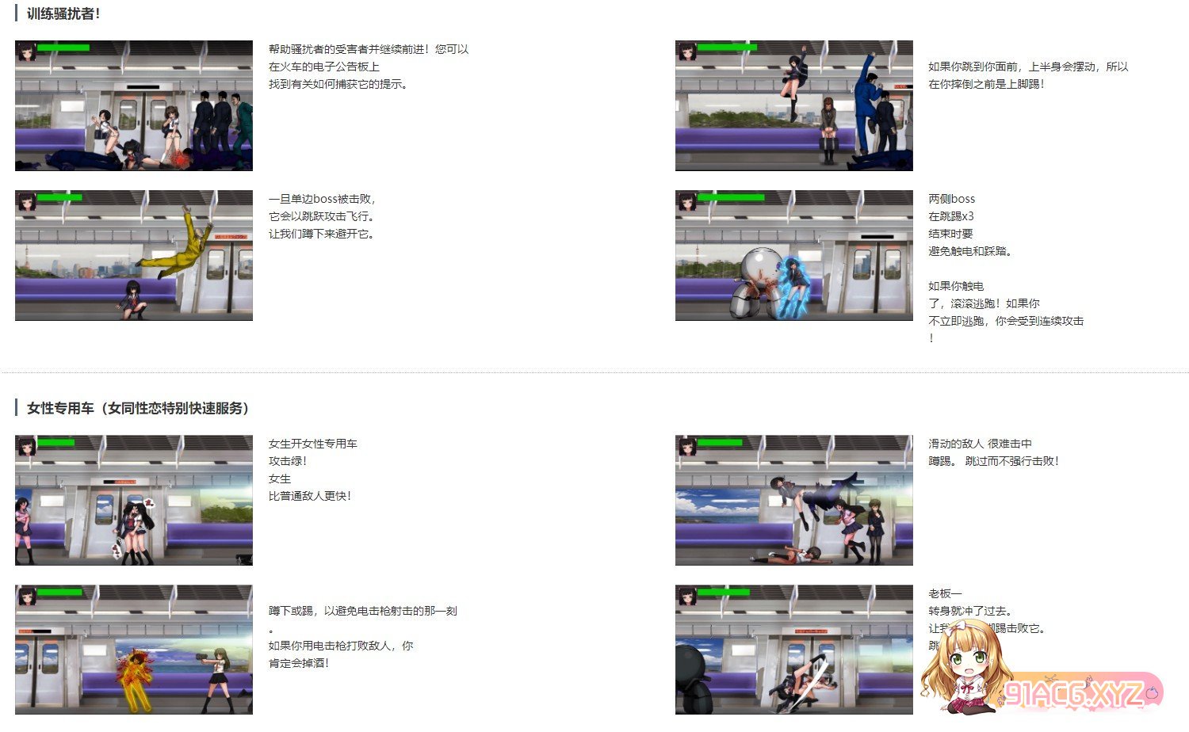Viewport: 1189px width, 732px height.
Task: Click the portrait icon in the stun gun screenshot
Action: [x=26, y=596]
